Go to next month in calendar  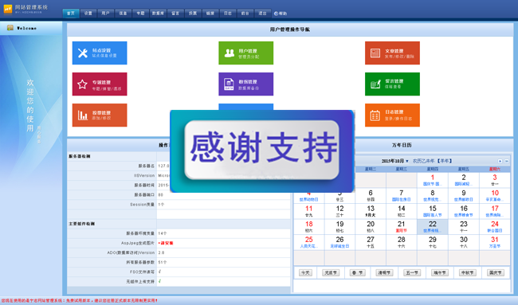[500, 161]
